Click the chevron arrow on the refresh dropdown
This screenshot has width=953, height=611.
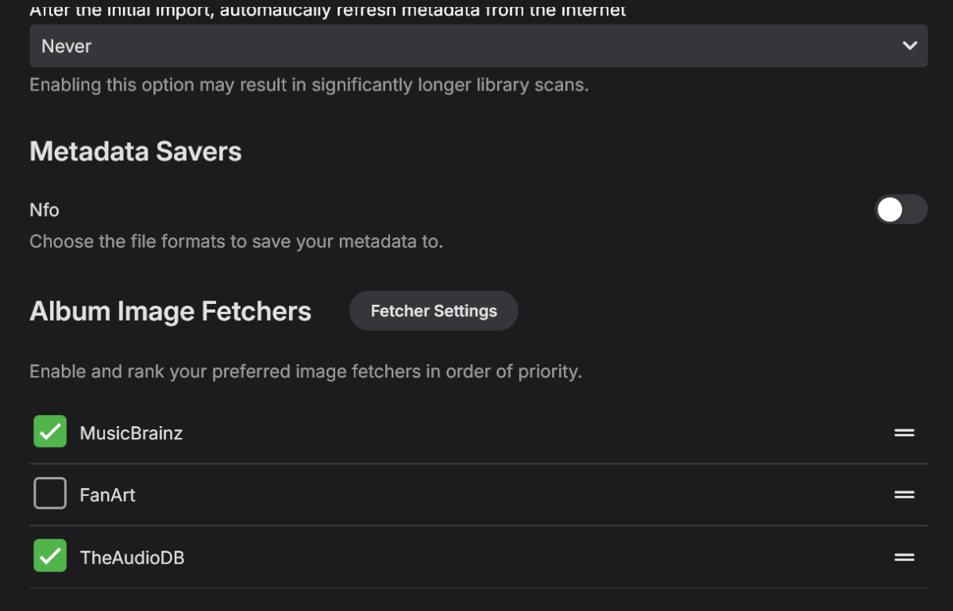pyautogui.click(x=910, y=46)
